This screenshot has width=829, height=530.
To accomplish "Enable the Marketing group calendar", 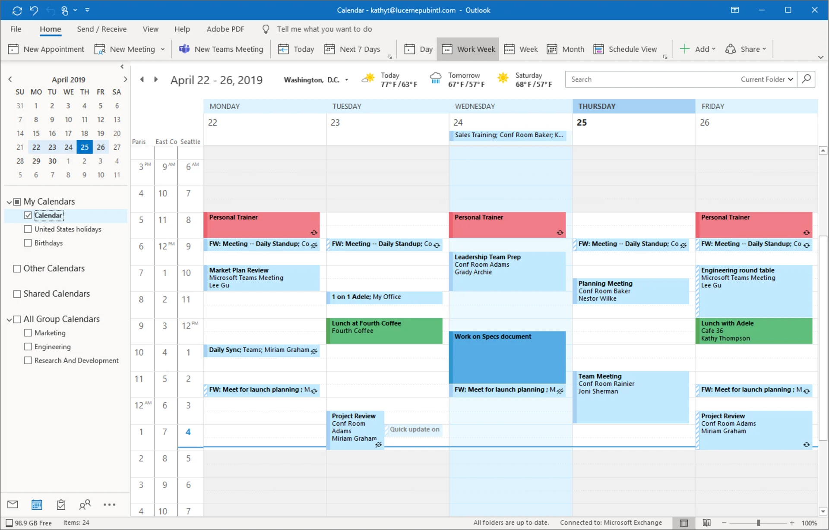I will coord(28,333).
